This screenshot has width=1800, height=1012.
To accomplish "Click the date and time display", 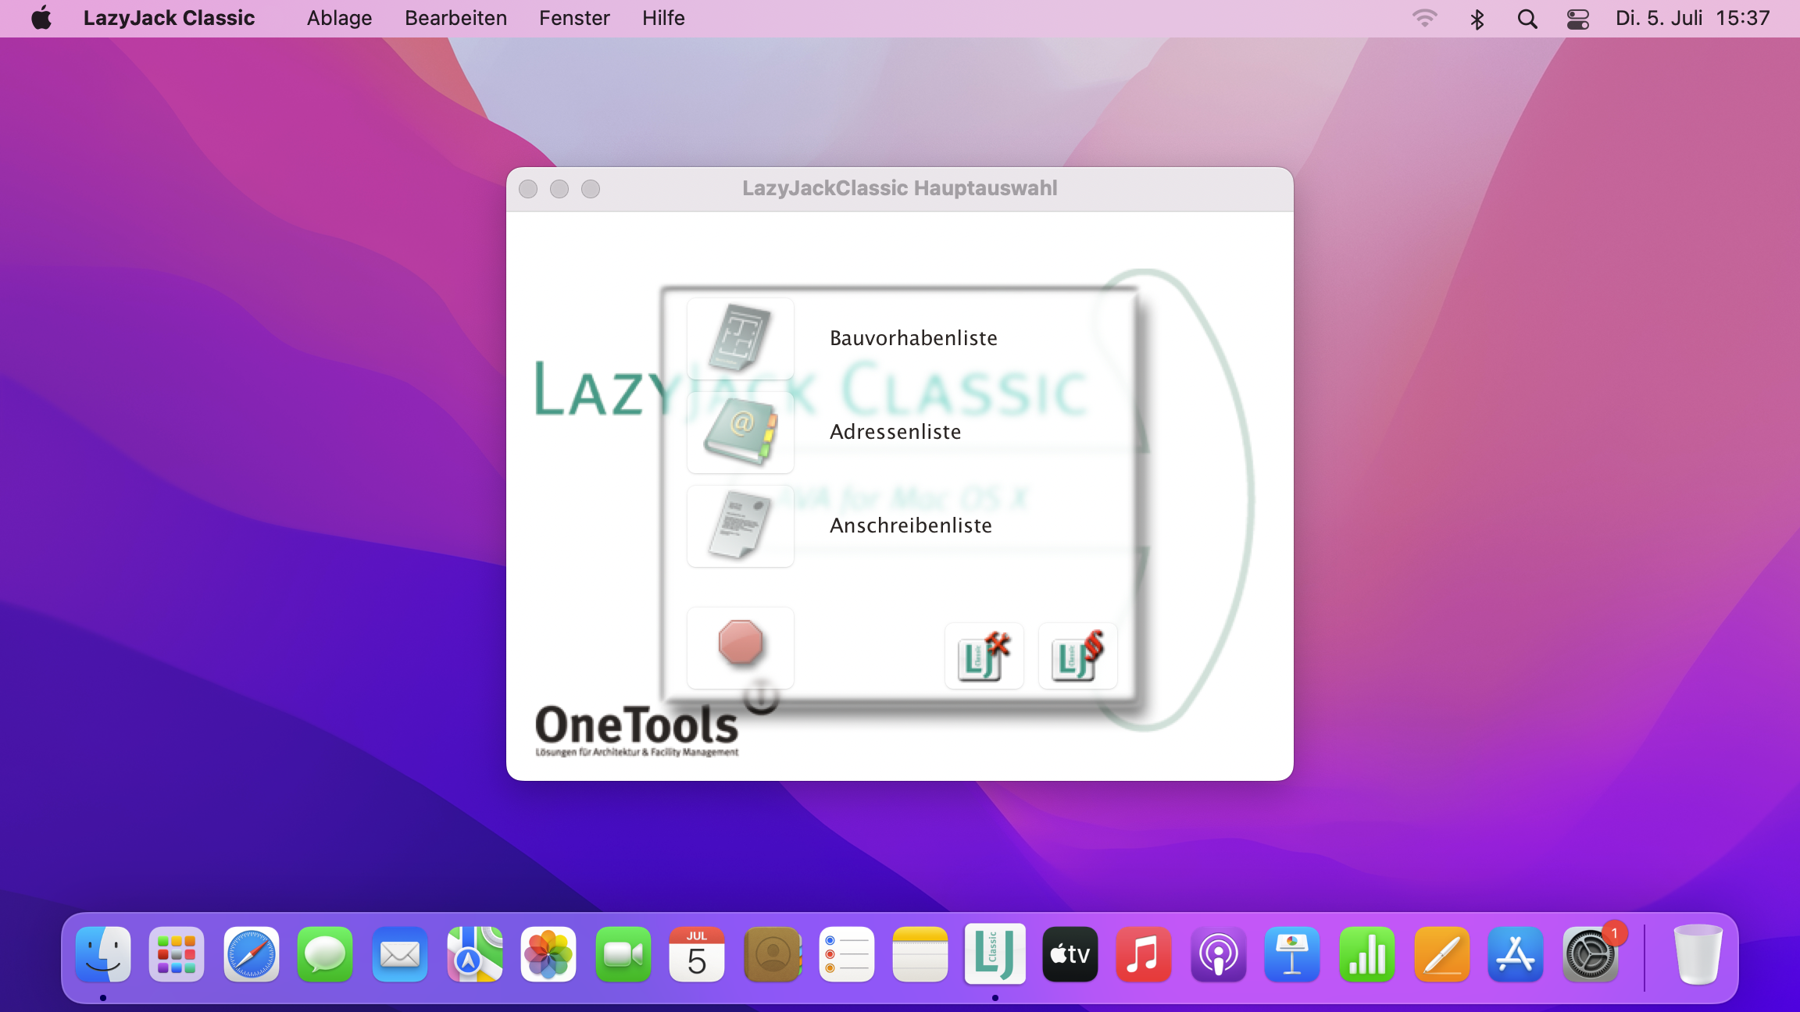I will pos(1692,18).
